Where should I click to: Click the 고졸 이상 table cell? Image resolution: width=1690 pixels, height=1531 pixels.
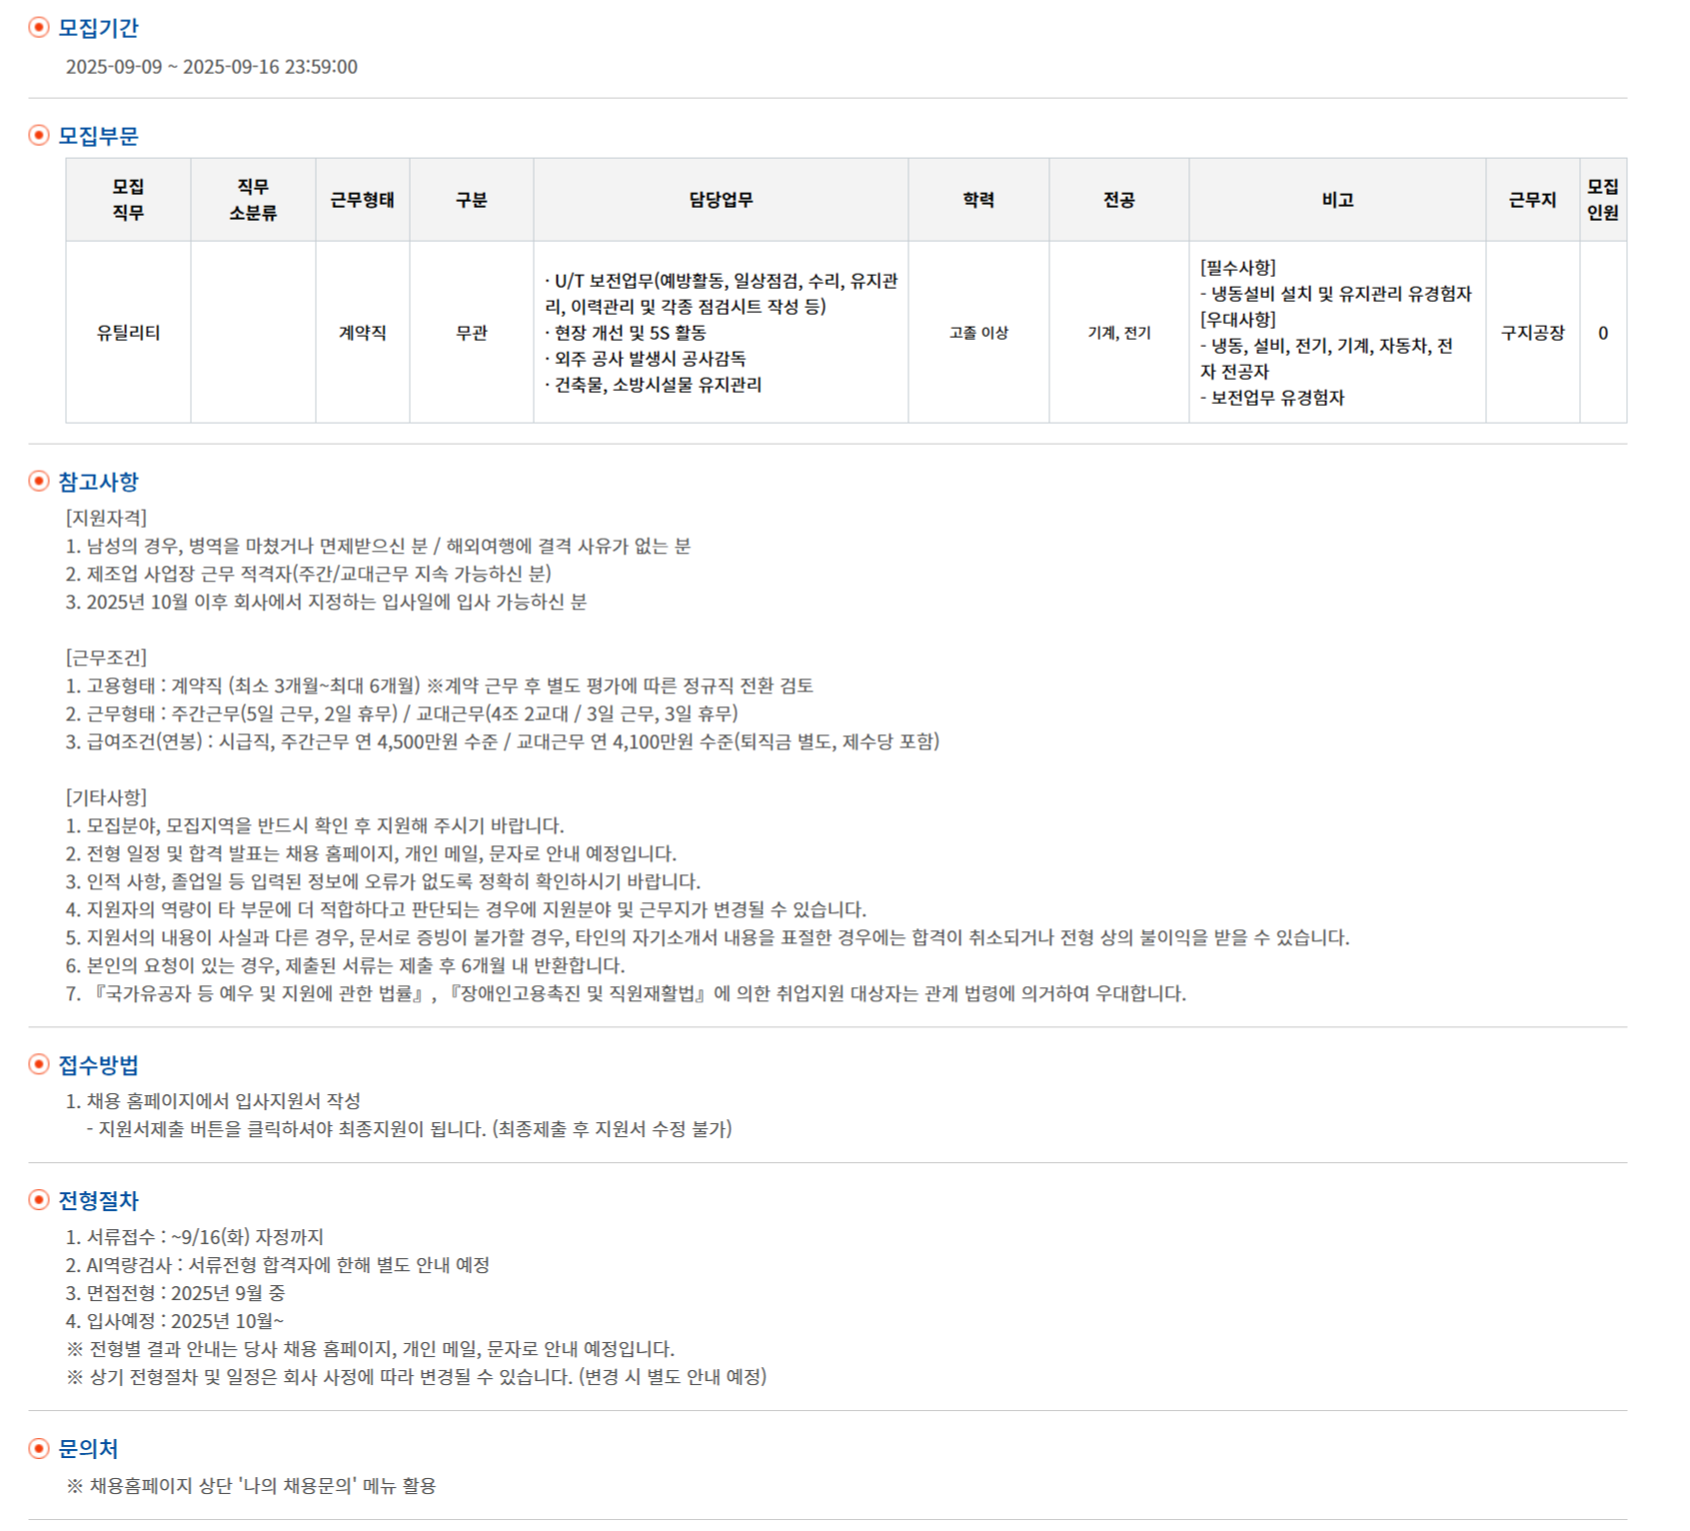978,333
